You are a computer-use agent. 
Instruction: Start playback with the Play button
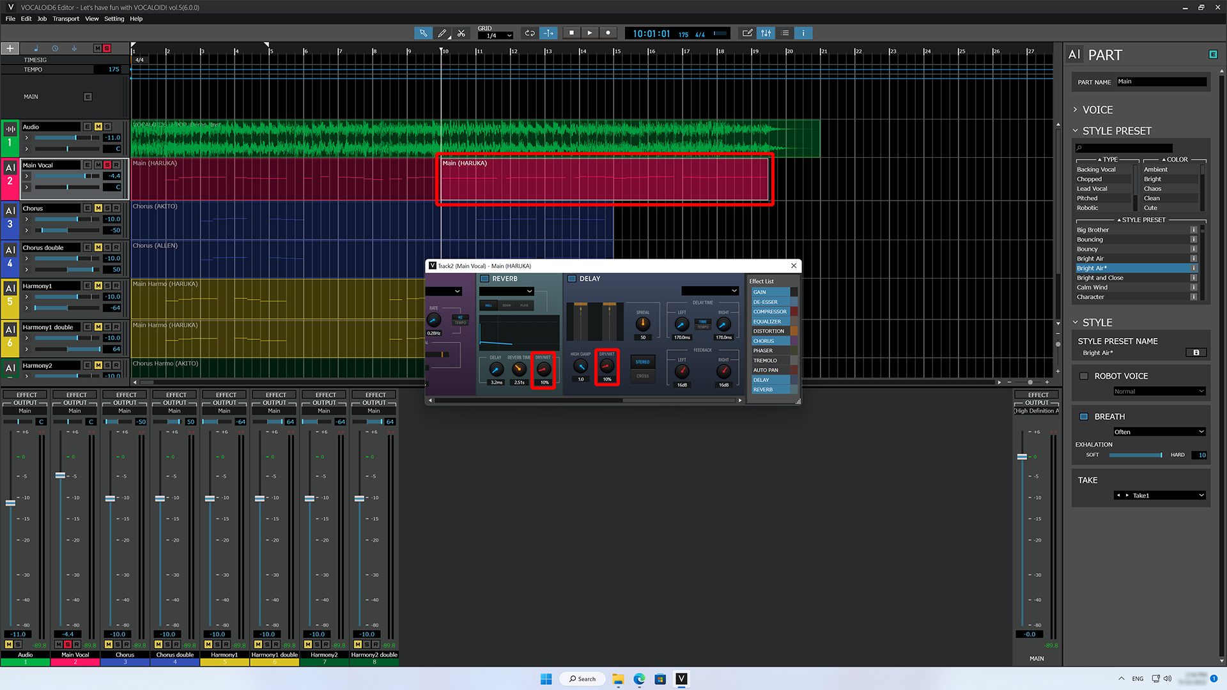(x=589, y=33)
